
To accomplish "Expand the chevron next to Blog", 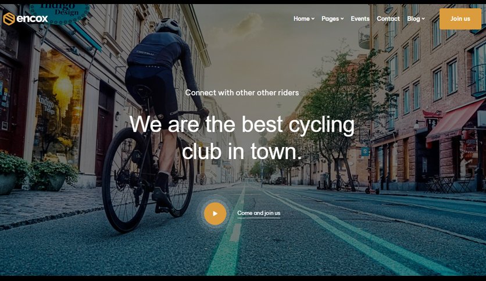I will point(423,19).
